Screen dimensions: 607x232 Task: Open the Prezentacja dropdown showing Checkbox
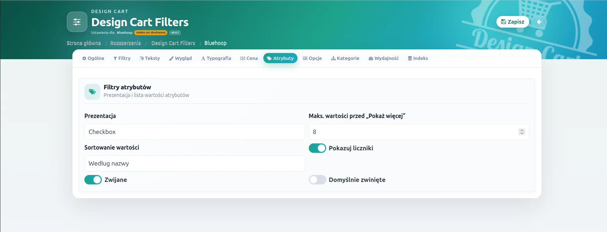point(195,132)
